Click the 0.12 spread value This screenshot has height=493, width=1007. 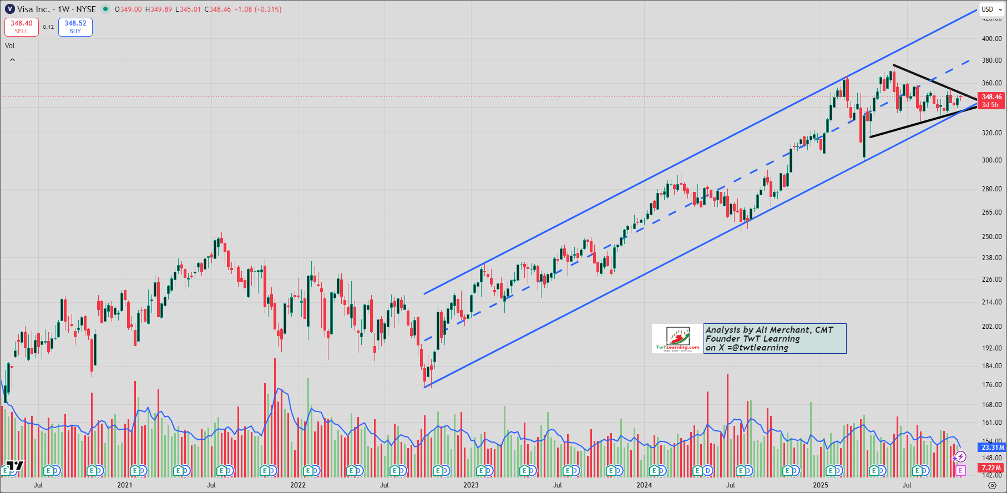coord(49,27)
